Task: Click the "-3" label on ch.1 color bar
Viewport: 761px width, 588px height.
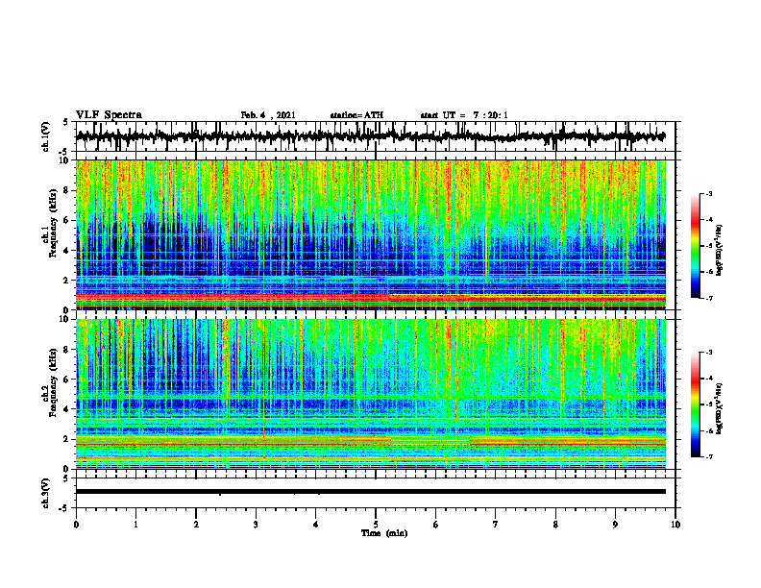Action: click(x=708, y=193)
